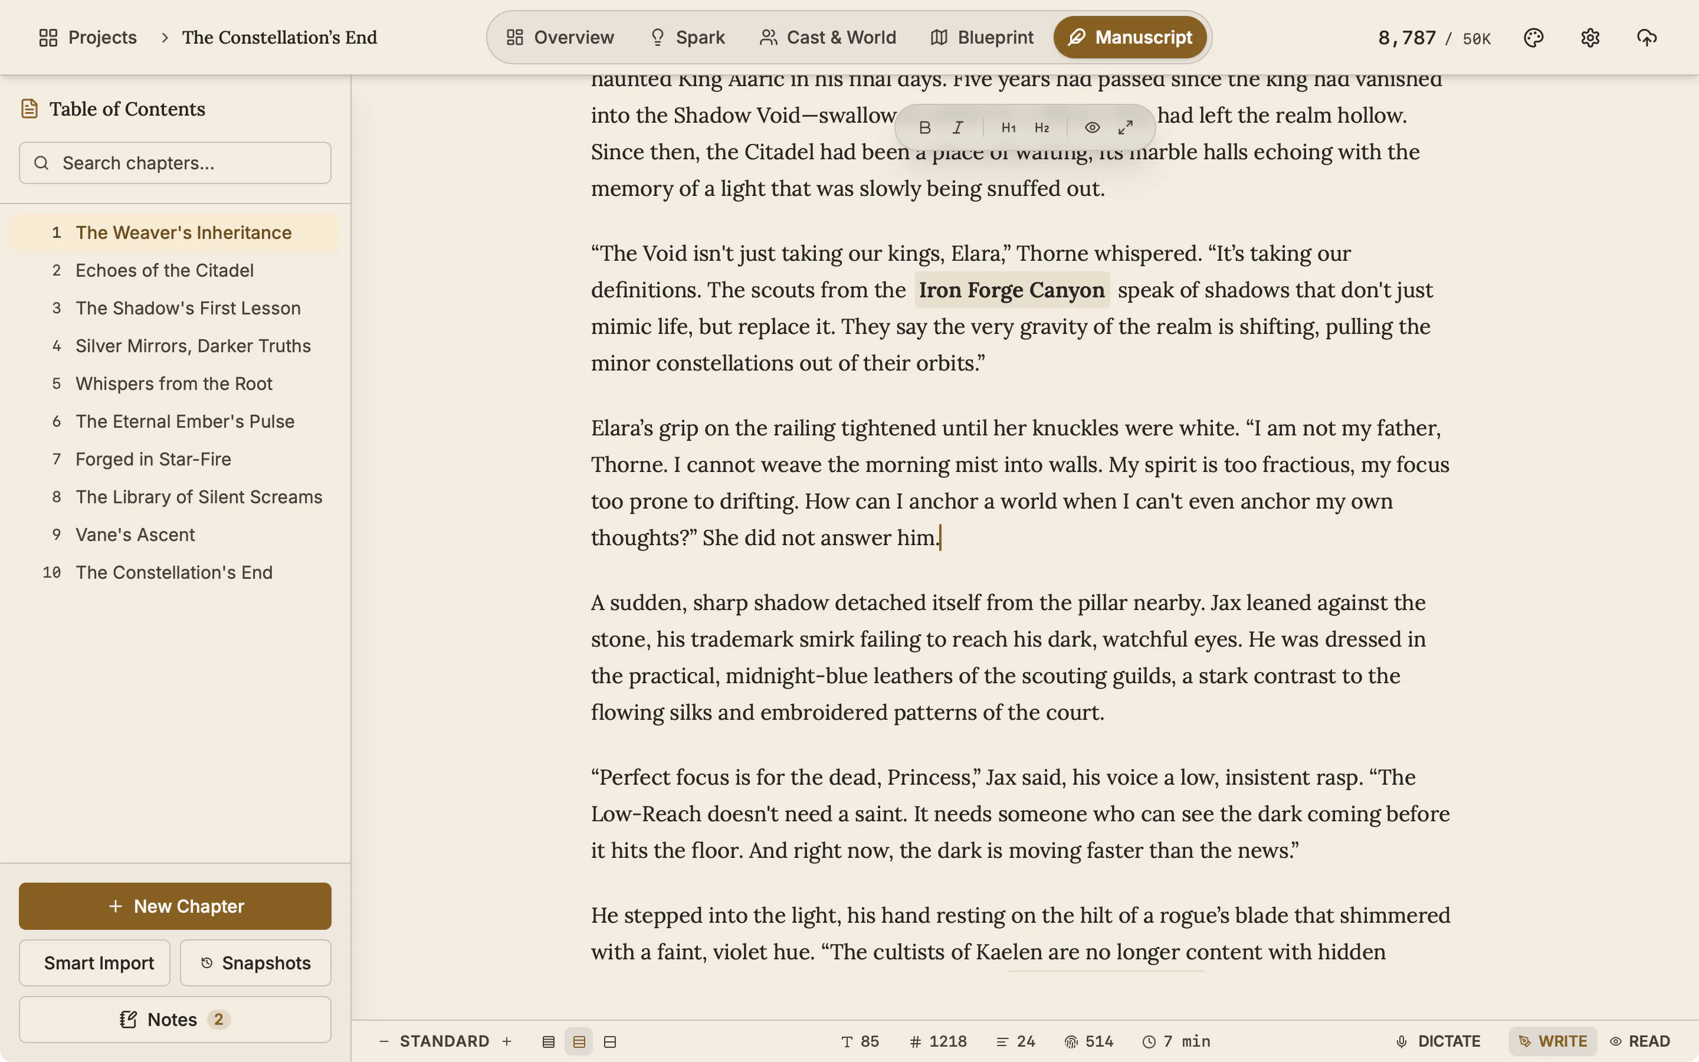Click the fingerprint 514 stat
This screenshot has width=1699, height=1062.
[x=1089, y=1041]
